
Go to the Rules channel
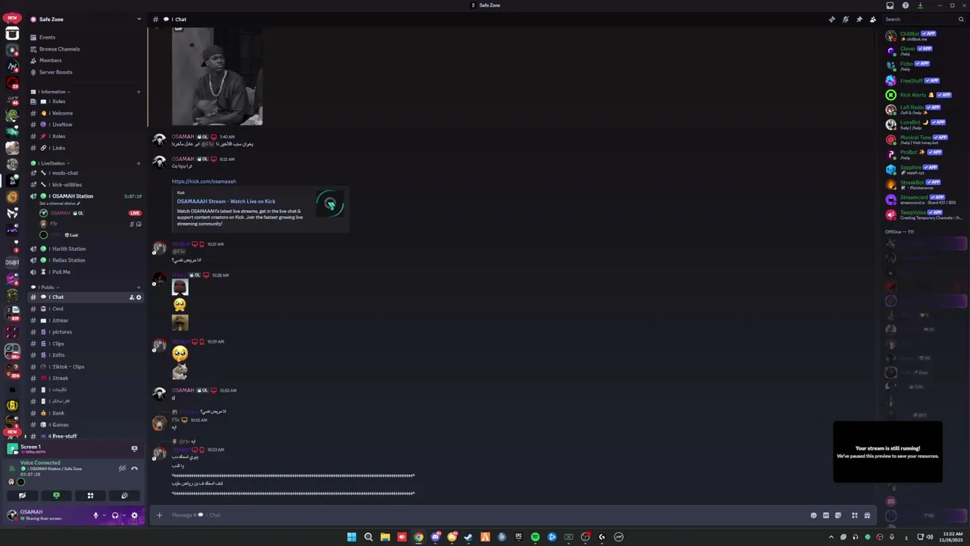tap(86, 101)
